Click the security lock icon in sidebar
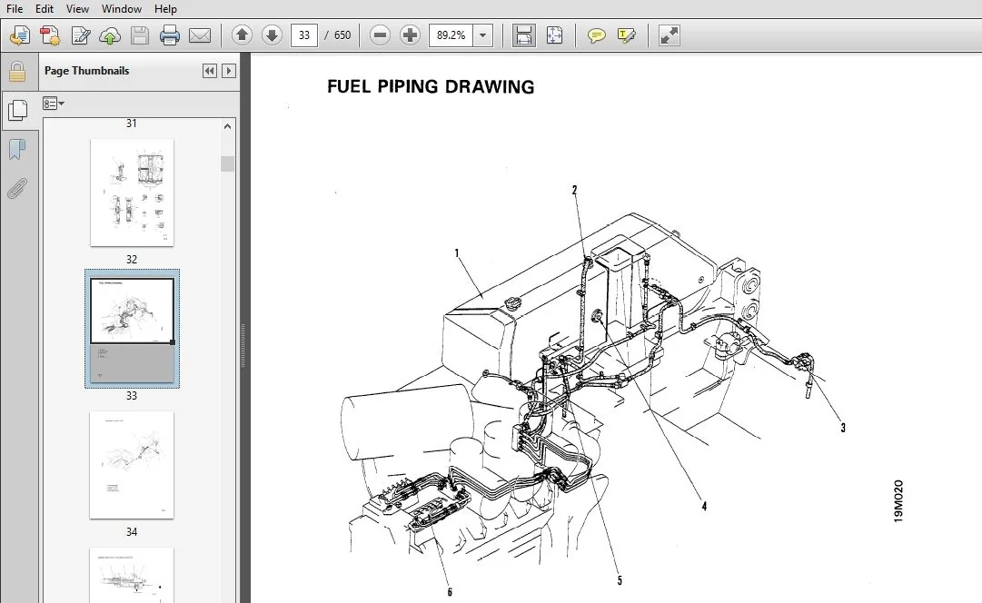 (17, 72)
